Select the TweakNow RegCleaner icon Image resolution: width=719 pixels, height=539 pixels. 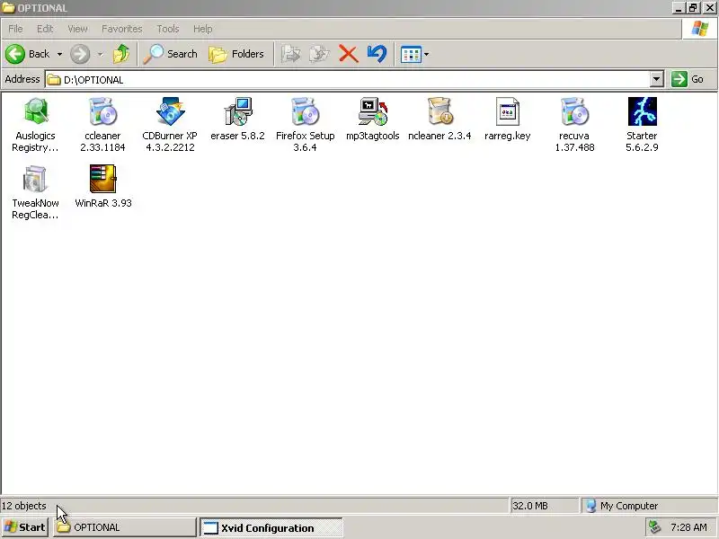35,179
